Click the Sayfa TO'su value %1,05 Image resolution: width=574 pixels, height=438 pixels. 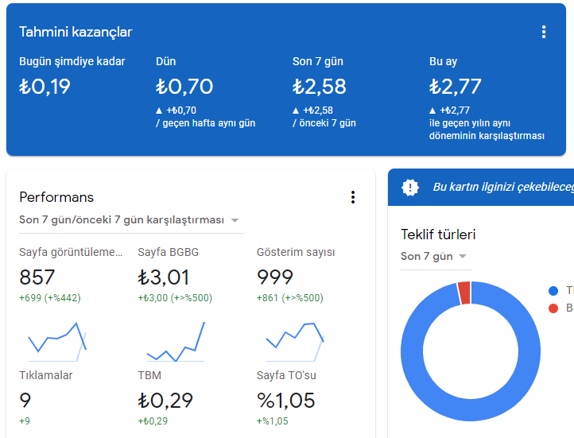point(285,401)
